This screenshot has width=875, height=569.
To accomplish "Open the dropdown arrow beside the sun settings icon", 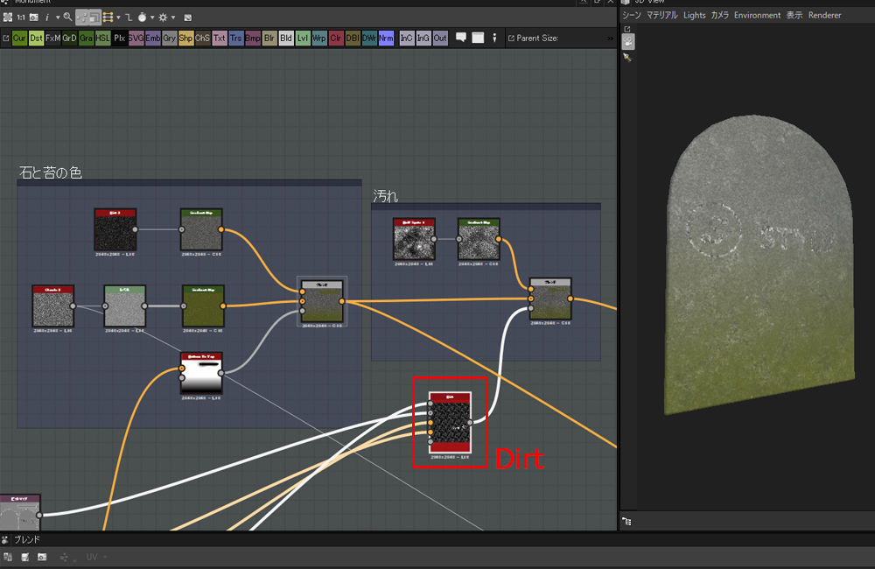I will (173, 18).
